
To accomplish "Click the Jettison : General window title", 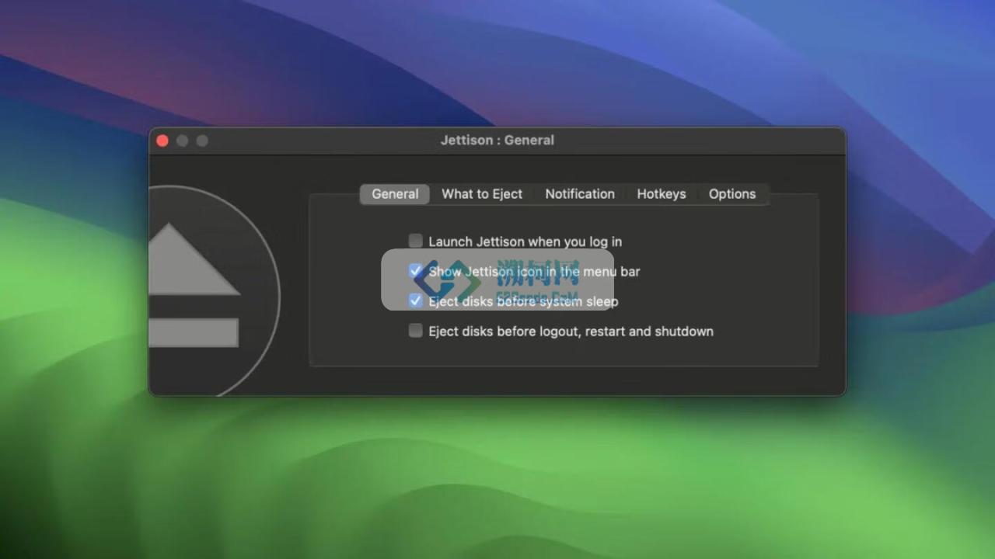I will (x=497, y=141).
